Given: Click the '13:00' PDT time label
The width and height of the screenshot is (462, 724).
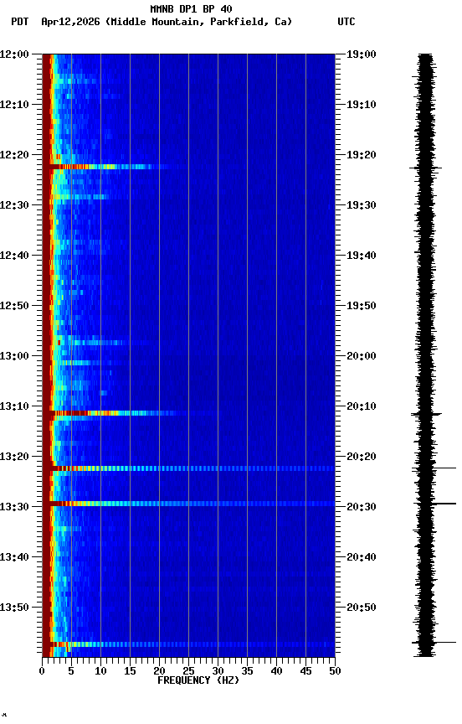Looking at the screenshot, I should 14,356.
